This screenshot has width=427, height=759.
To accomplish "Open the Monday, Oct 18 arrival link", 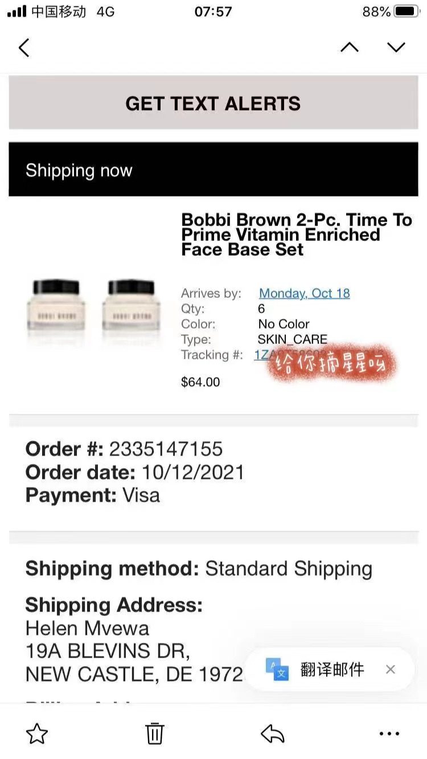I will click(305, 293).
